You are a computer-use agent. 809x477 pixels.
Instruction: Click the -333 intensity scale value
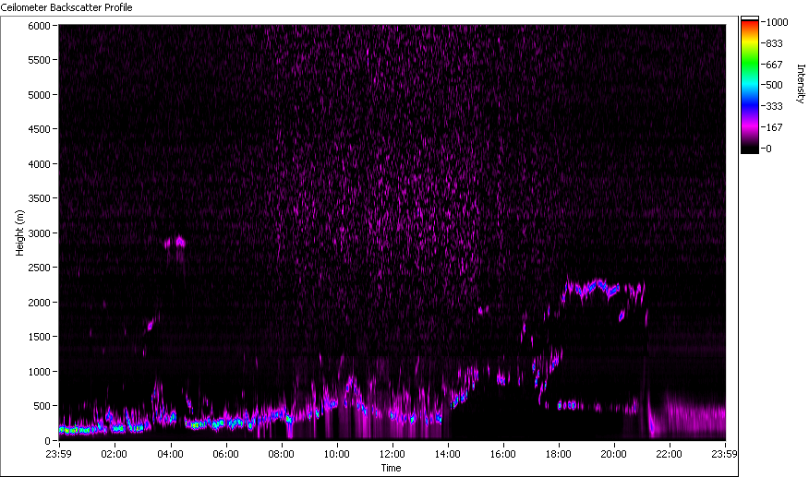[773, 106]
